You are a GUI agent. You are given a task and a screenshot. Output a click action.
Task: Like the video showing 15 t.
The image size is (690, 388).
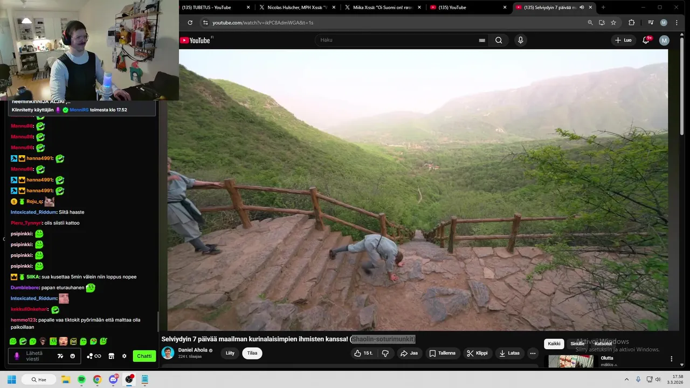(x=364, y=354)
